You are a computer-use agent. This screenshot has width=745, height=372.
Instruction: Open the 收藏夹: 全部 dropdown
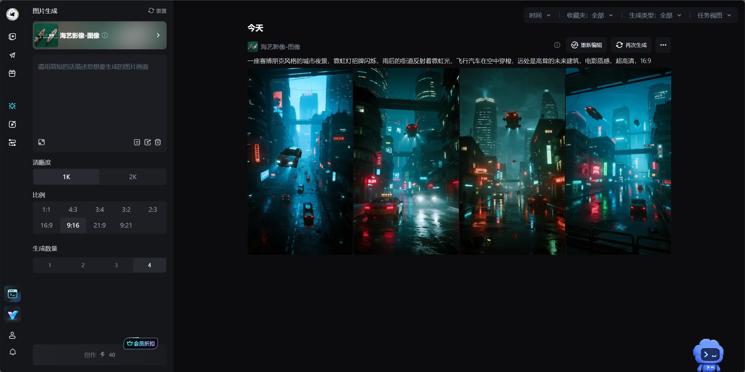tap(590, 15)
